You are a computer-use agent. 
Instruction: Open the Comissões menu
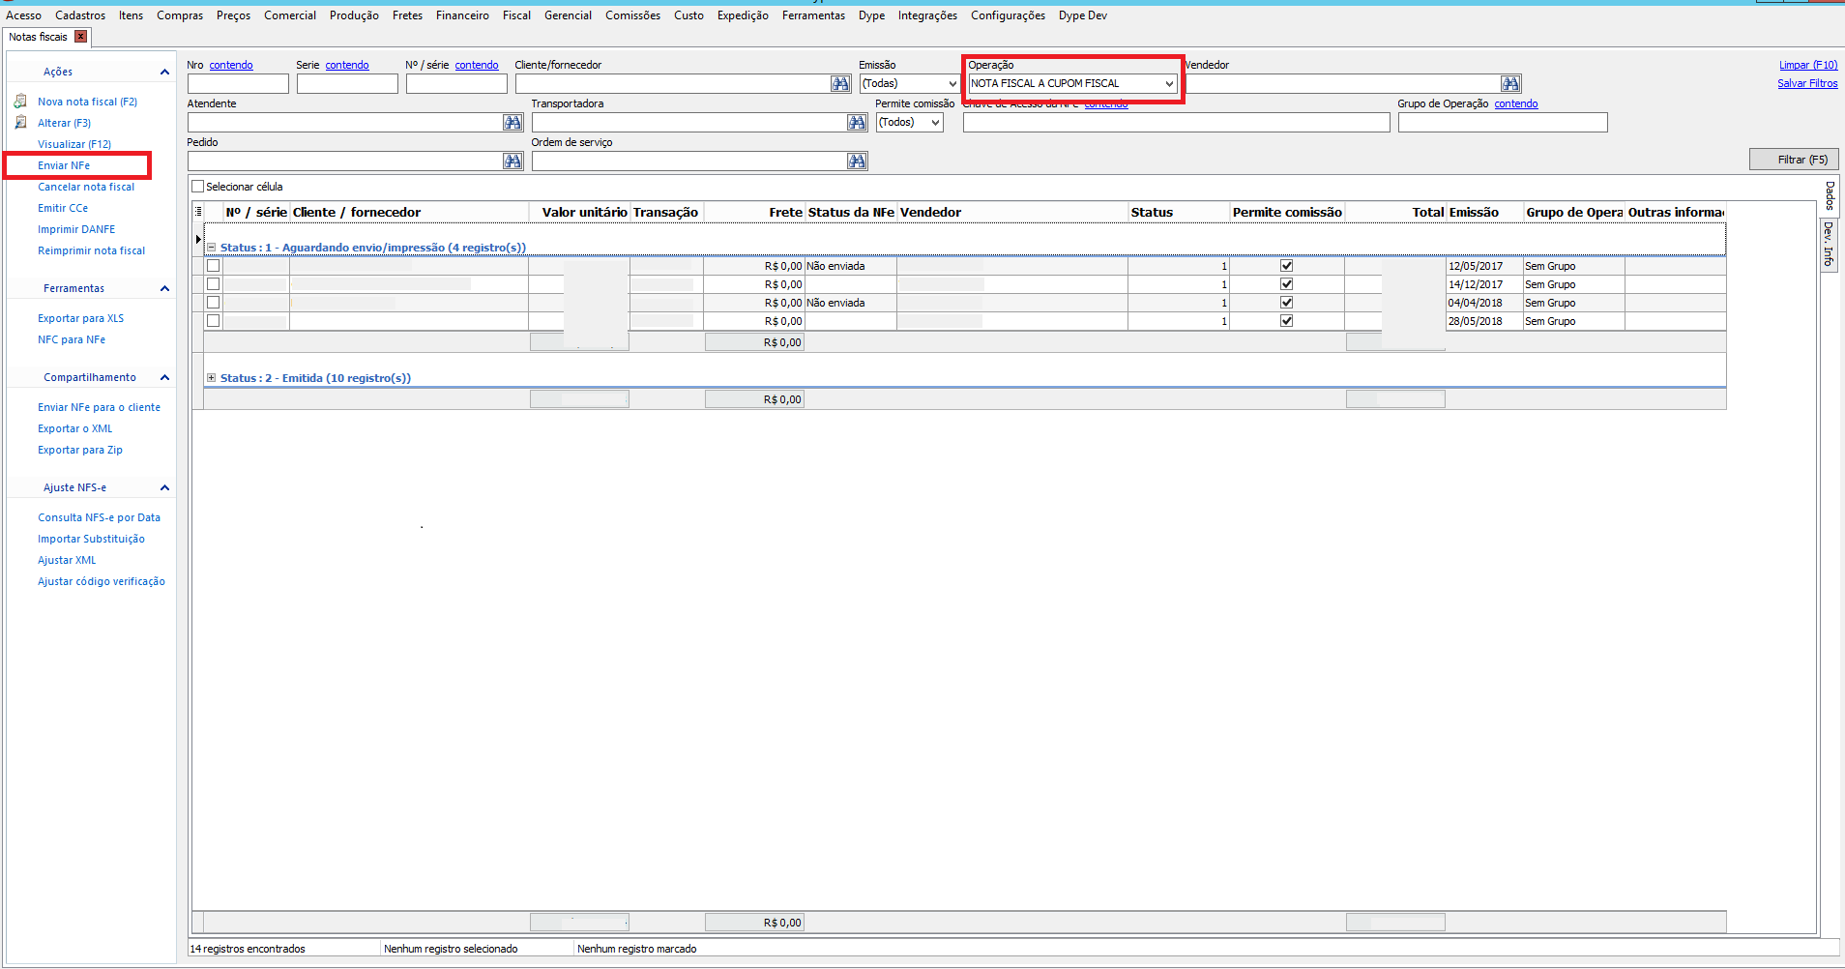coord(632,15)
